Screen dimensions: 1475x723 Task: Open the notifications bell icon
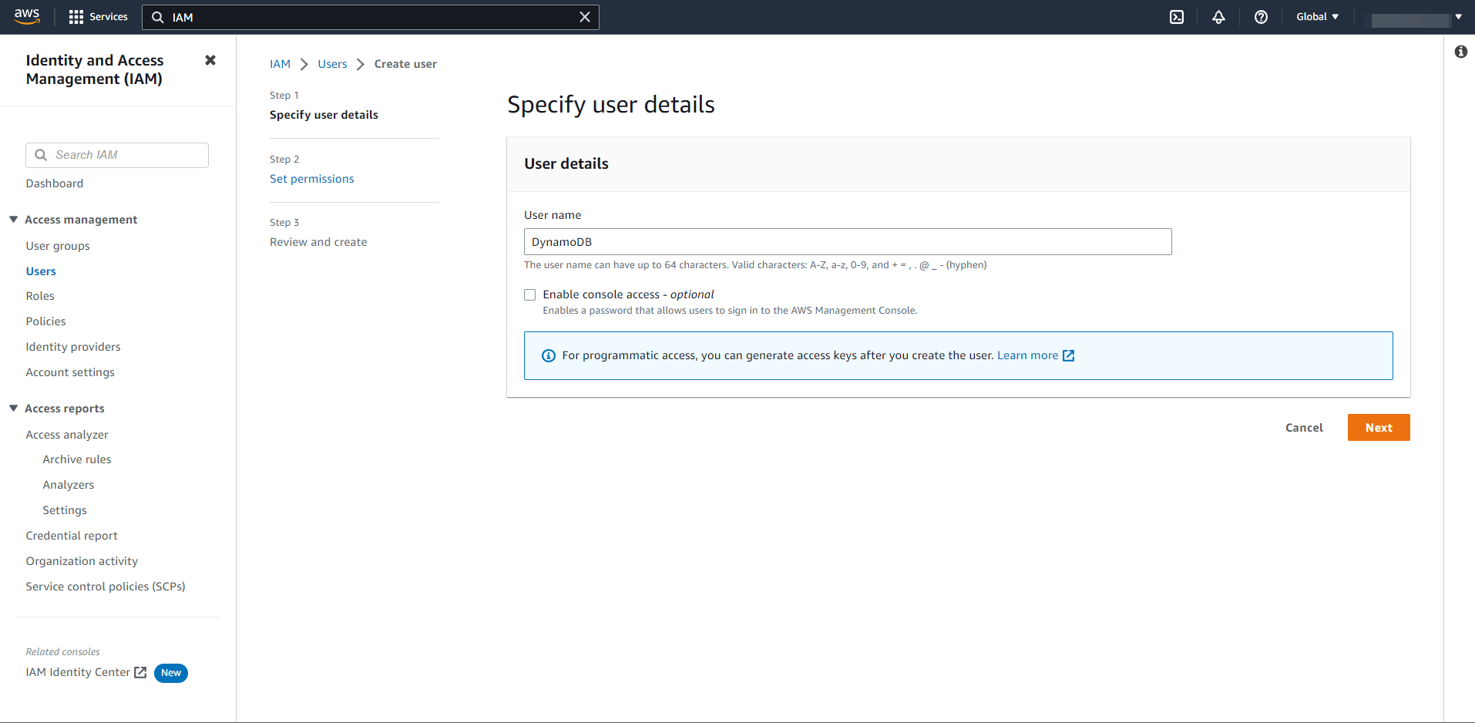click(1218, 17)
